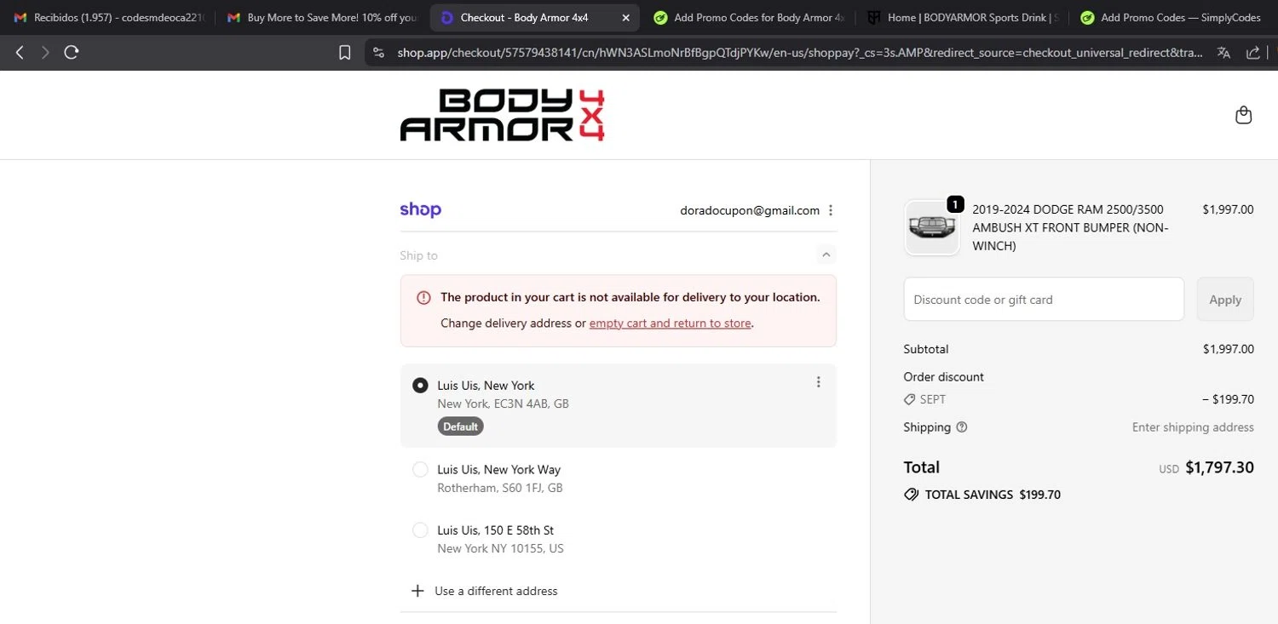
Task: Click the Order discount label
Action: tap(944, 376)
